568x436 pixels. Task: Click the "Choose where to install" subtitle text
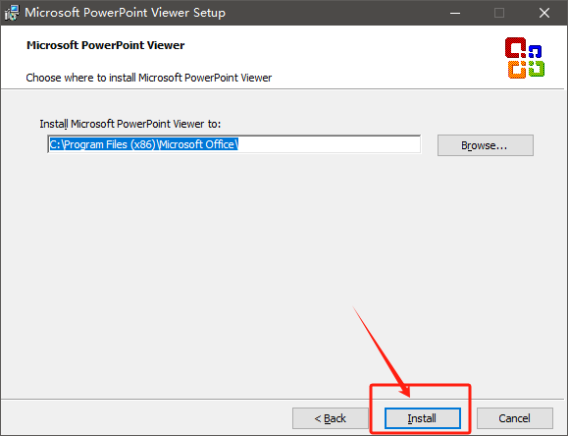click(x=148, y=78)
